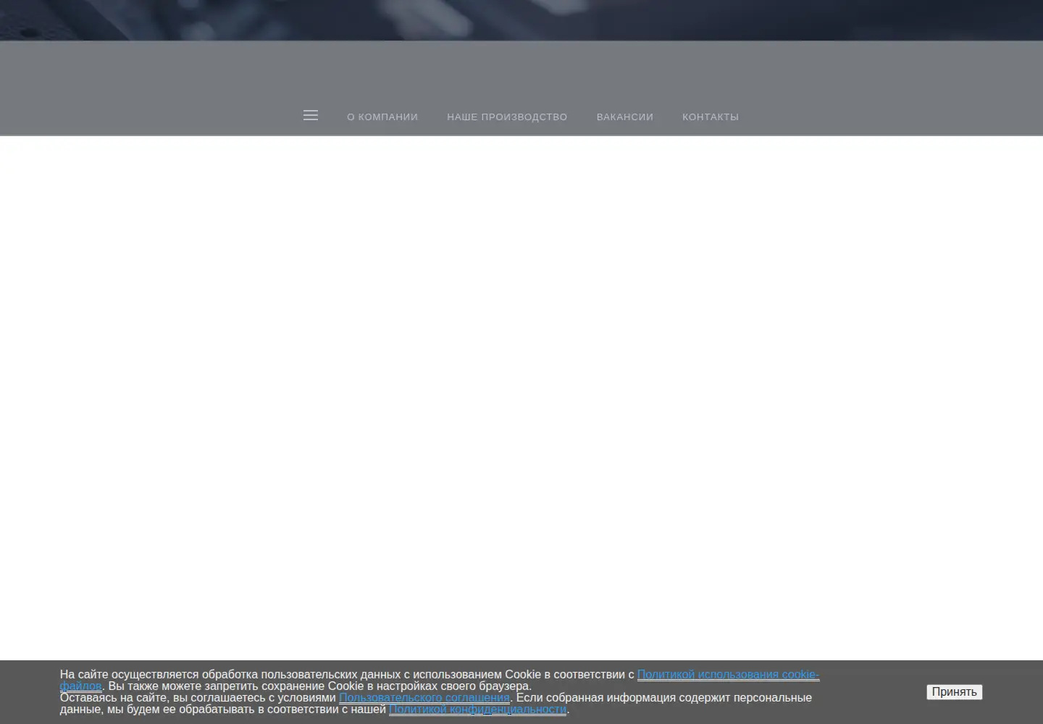Viewport: 1043px width, 724px height.
Task: Select the ВАКАНСИИ menu item
Action: [x=625, y=117]
